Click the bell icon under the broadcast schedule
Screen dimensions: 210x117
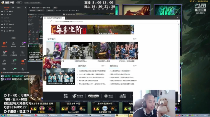107,9
